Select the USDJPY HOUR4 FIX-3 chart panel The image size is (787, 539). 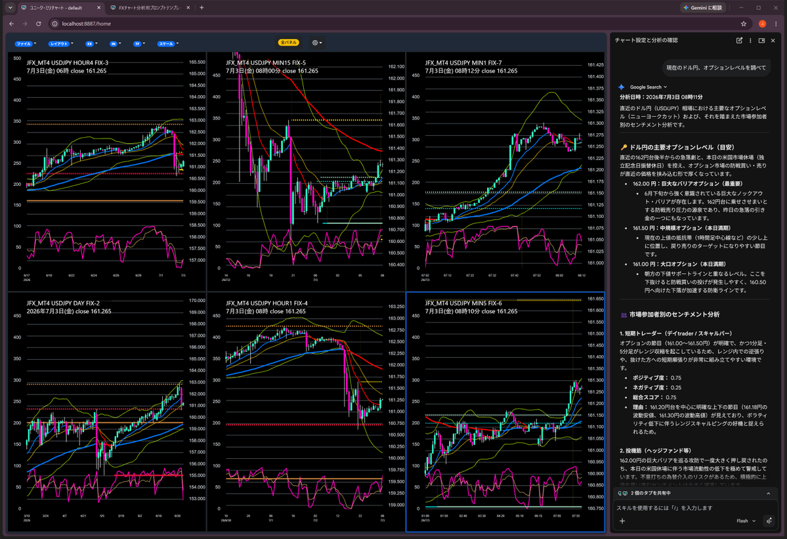[106, 171]
